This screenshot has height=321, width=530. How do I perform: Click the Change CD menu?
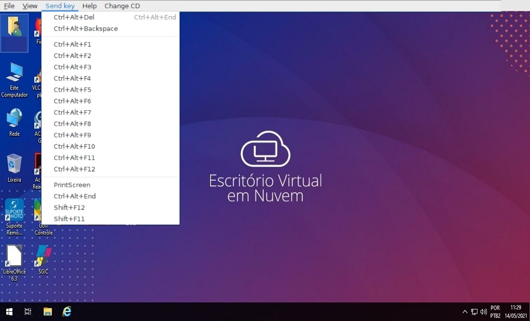(122, 6)
